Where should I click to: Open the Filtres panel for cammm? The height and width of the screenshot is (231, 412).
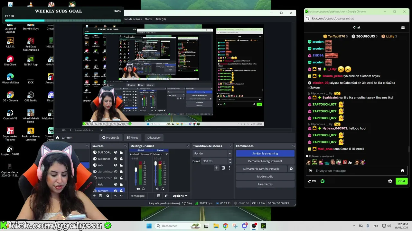point(133,138)
